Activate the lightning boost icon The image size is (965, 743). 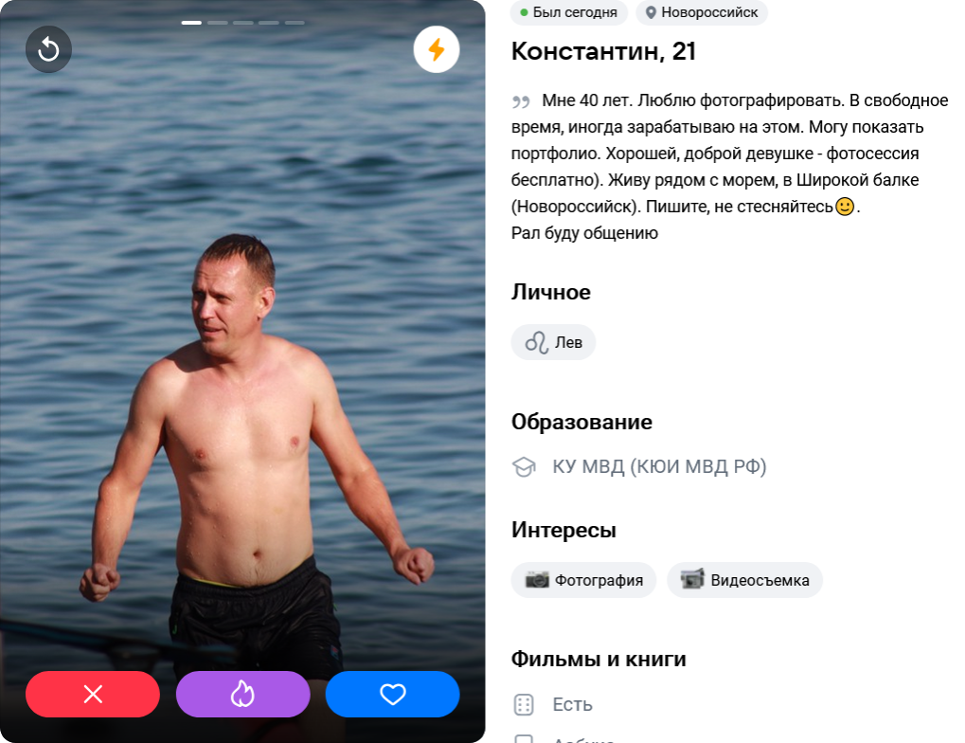pos(437,49)
